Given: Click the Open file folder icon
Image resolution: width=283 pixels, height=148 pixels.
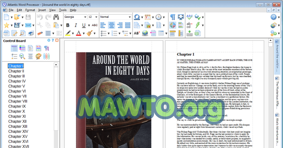Looking at the screenshot, I should (17, 17).
